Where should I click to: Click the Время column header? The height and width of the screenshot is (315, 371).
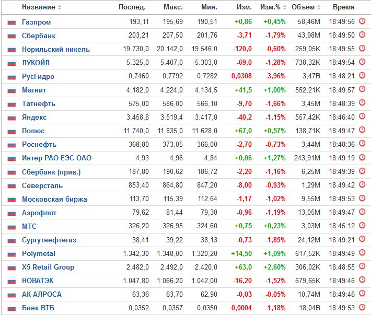coord(343,7)
